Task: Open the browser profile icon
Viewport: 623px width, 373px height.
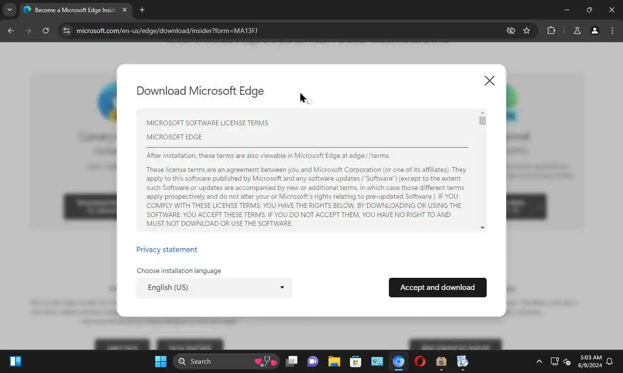Action: click(x=594, y=31)
